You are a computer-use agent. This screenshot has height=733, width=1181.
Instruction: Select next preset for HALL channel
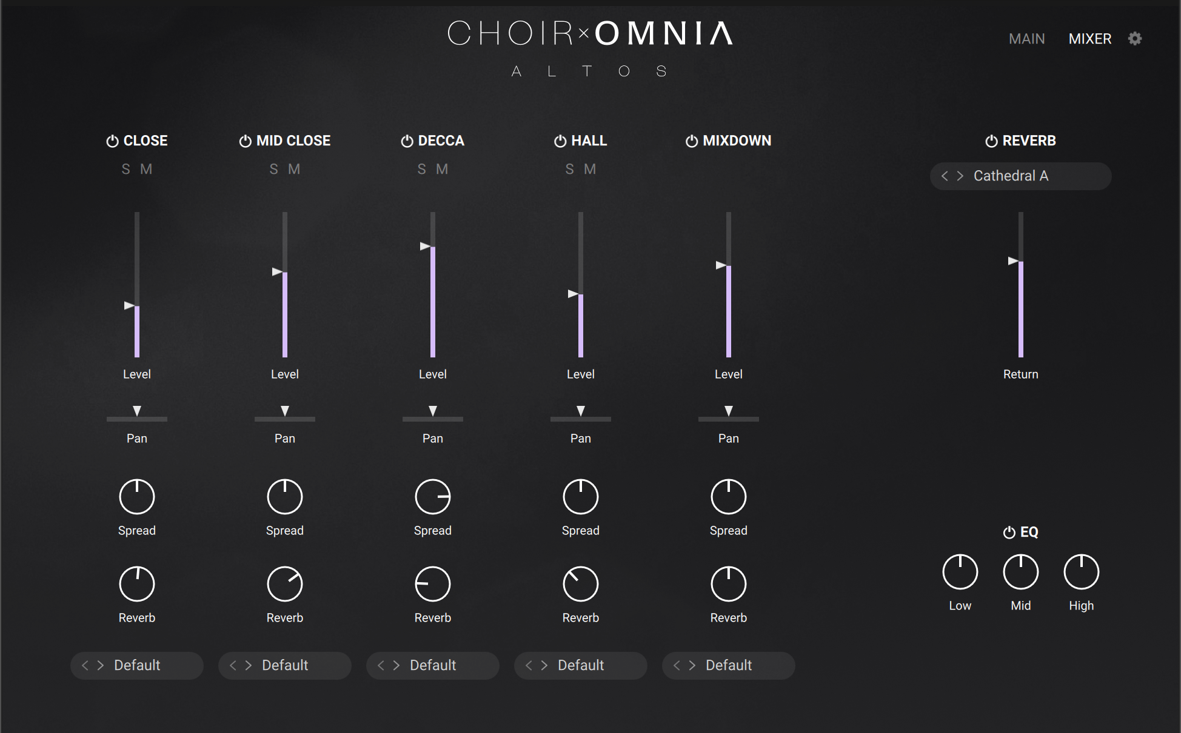pyautogui.click(x=544, y=665)
